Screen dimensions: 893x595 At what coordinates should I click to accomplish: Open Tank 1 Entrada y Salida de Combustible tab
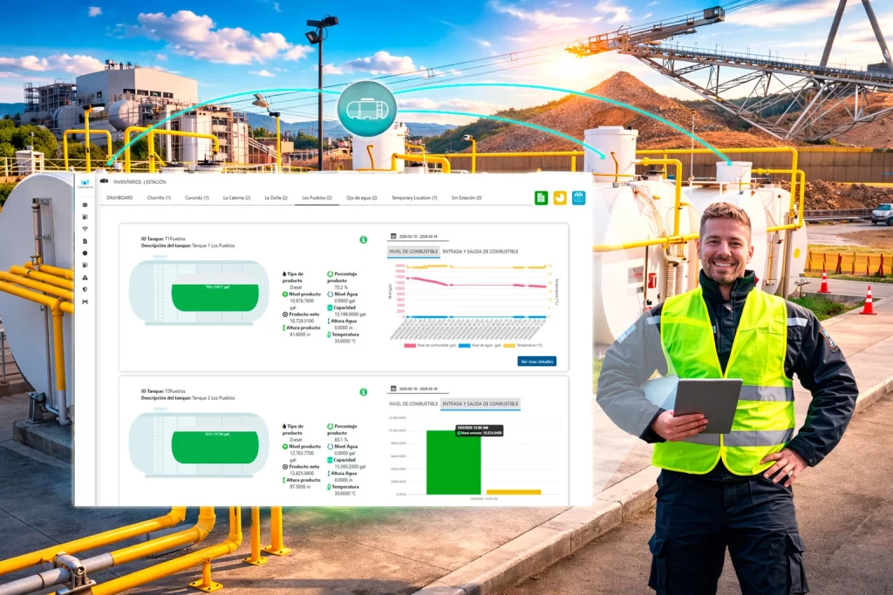tap(481, 251)
